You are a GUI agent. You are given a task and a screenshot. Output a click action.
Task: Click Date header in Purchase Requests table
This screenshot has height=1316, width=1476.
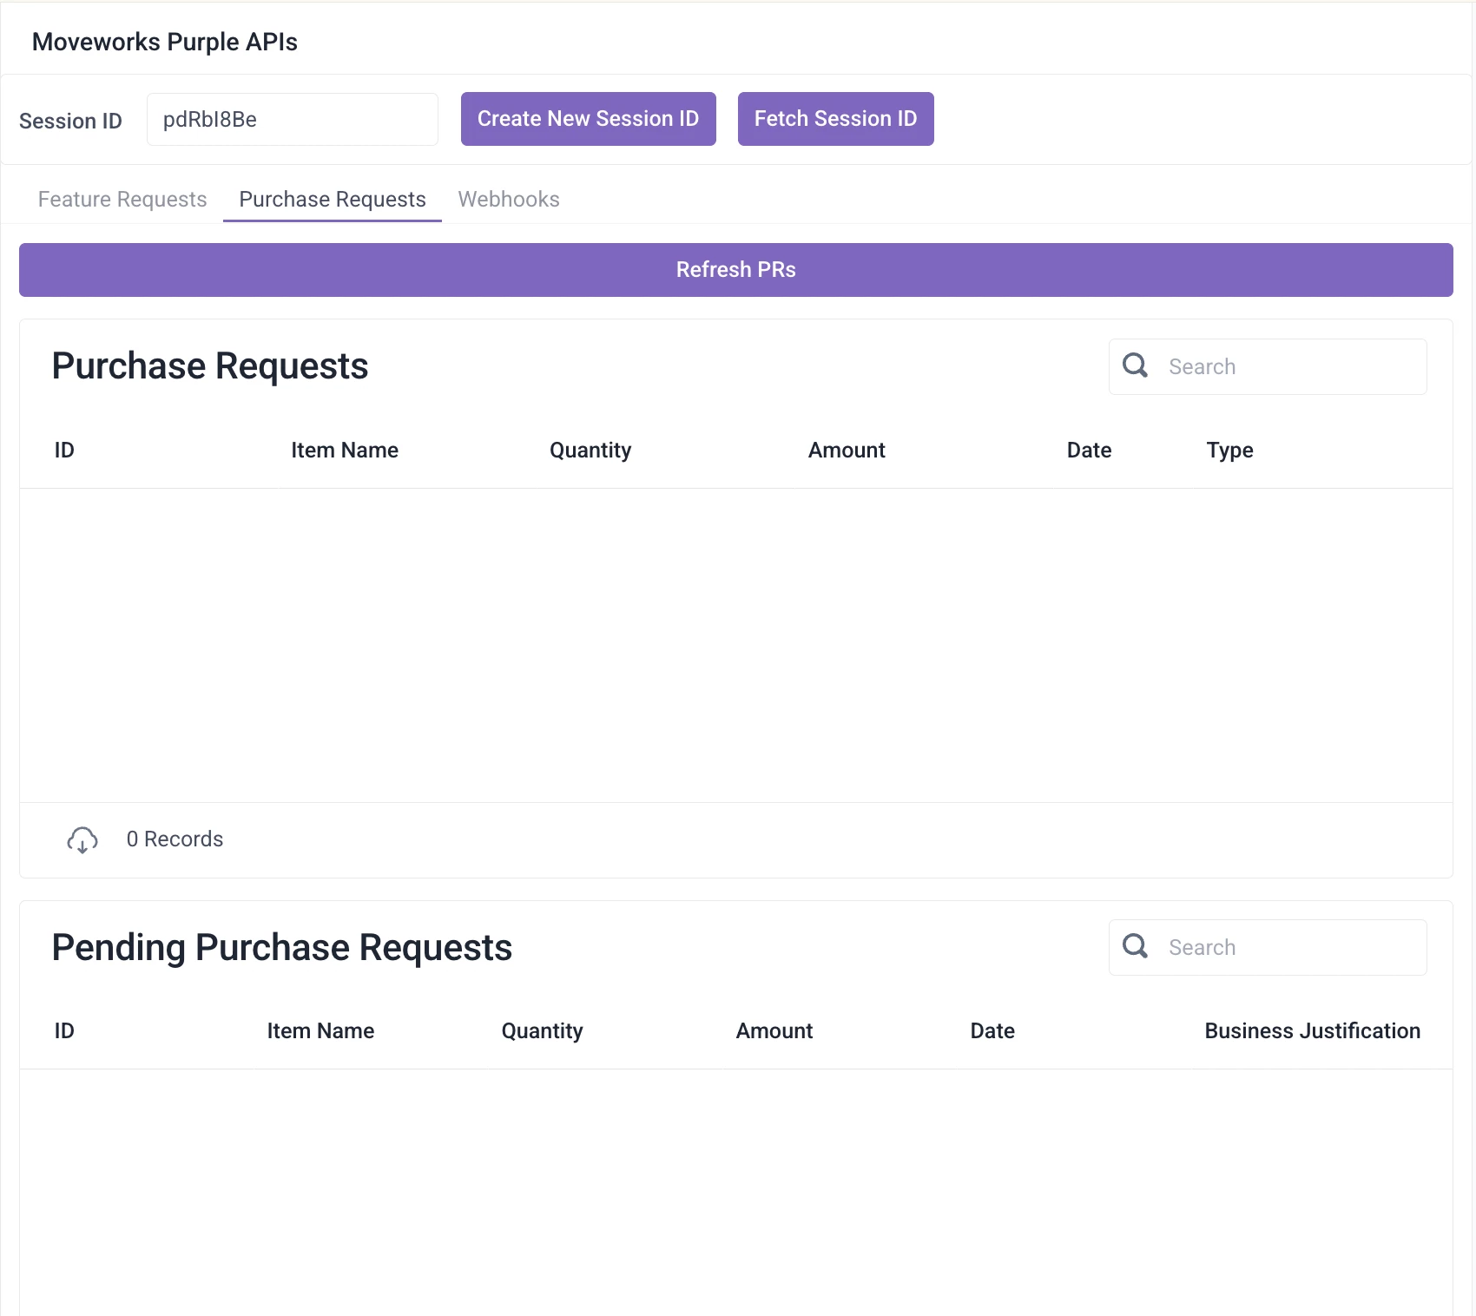click(1089, 450)
